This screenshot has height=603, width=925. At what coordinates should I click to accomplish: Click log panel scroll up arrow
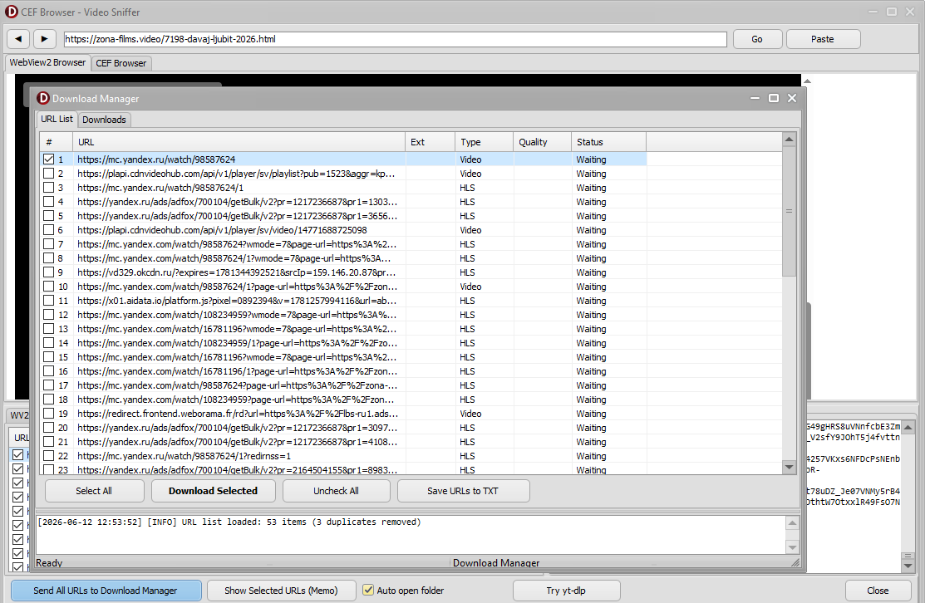[792, 523]
